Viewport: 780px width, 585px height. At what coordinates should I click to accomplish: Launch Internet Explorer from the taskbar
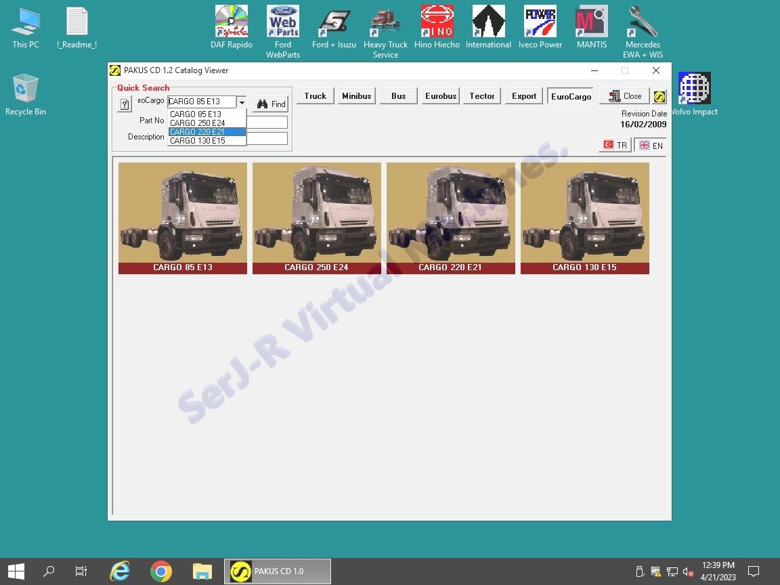click(x=120, y=571)
